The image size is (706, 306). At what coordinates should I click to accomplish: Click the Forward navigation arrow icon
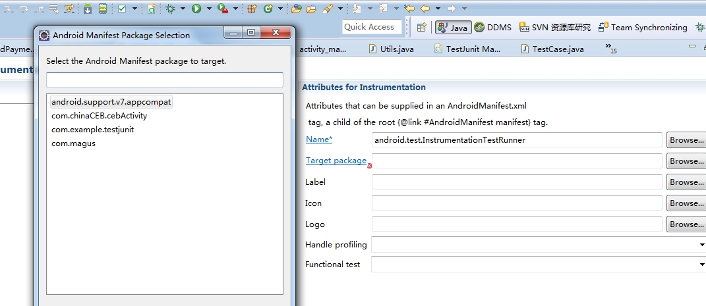[451, 8]
